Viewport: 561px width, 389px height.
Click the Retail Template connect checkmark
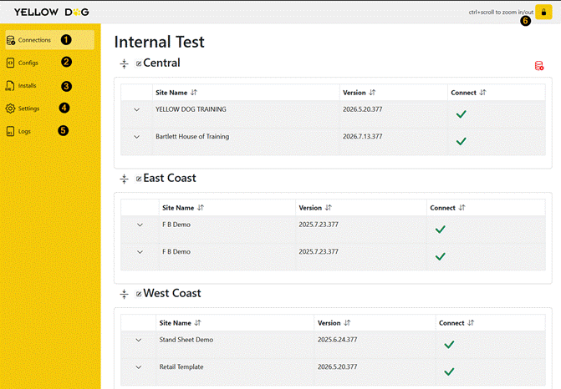coord(449,371)
